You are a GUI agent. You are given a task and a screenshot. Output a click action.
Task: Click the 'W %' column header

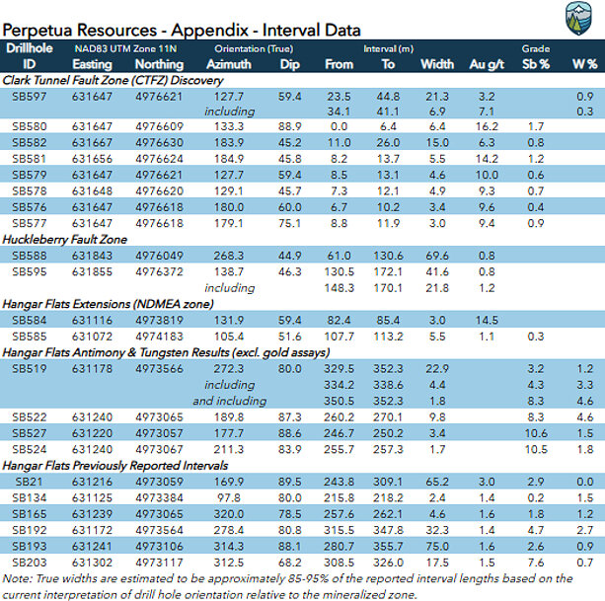click(585, 64)
